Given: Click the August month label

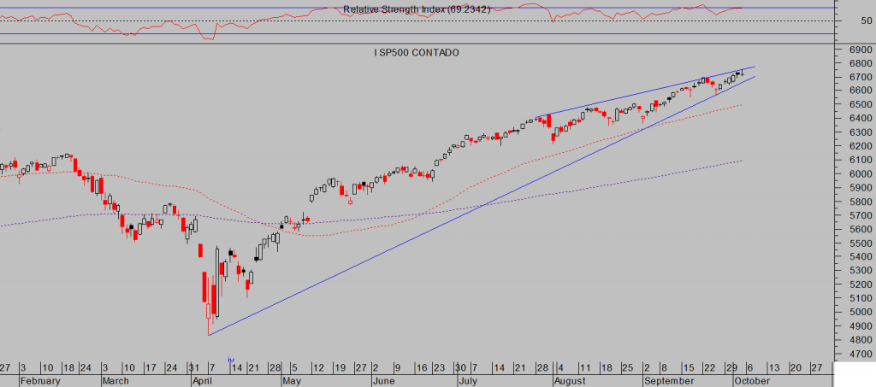Looking at the screenshot, I should click(x=570, y=381).
